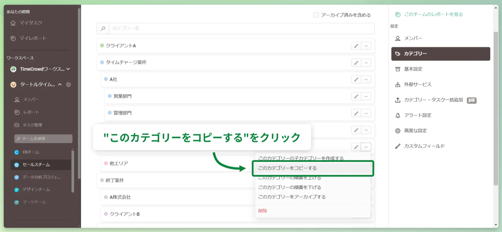Click the right-side page scrollbar
The height and width of the screenshot is (232, 502).
click(x=496, y=108)
